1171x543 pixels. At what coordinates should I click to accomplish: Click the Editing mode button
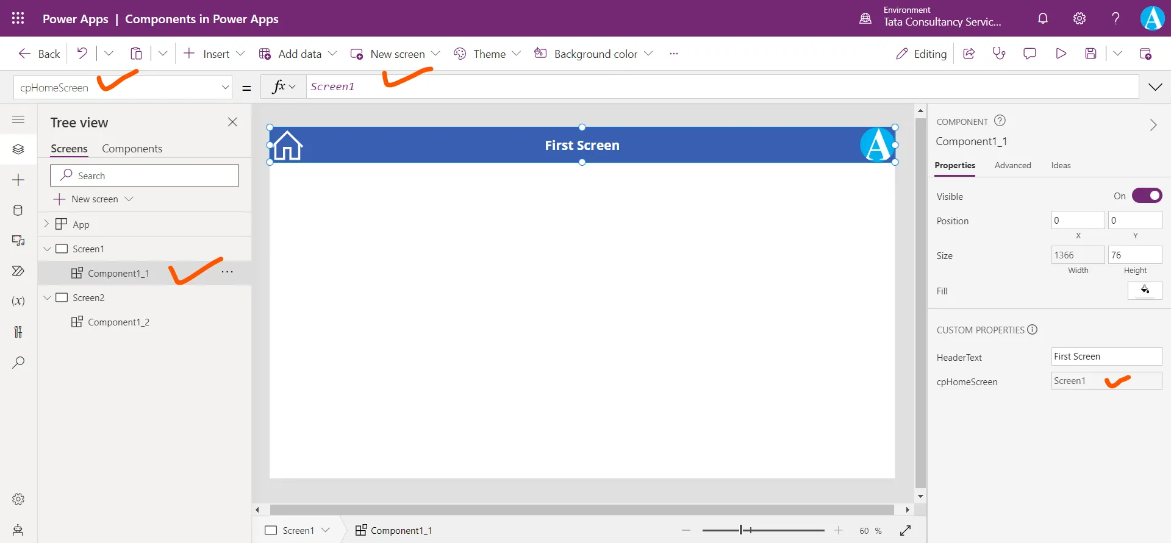921,54
